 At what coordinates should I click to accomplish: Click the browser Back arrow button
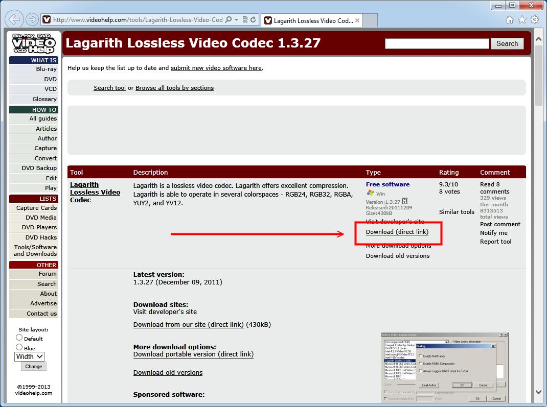tap(14, 19)
